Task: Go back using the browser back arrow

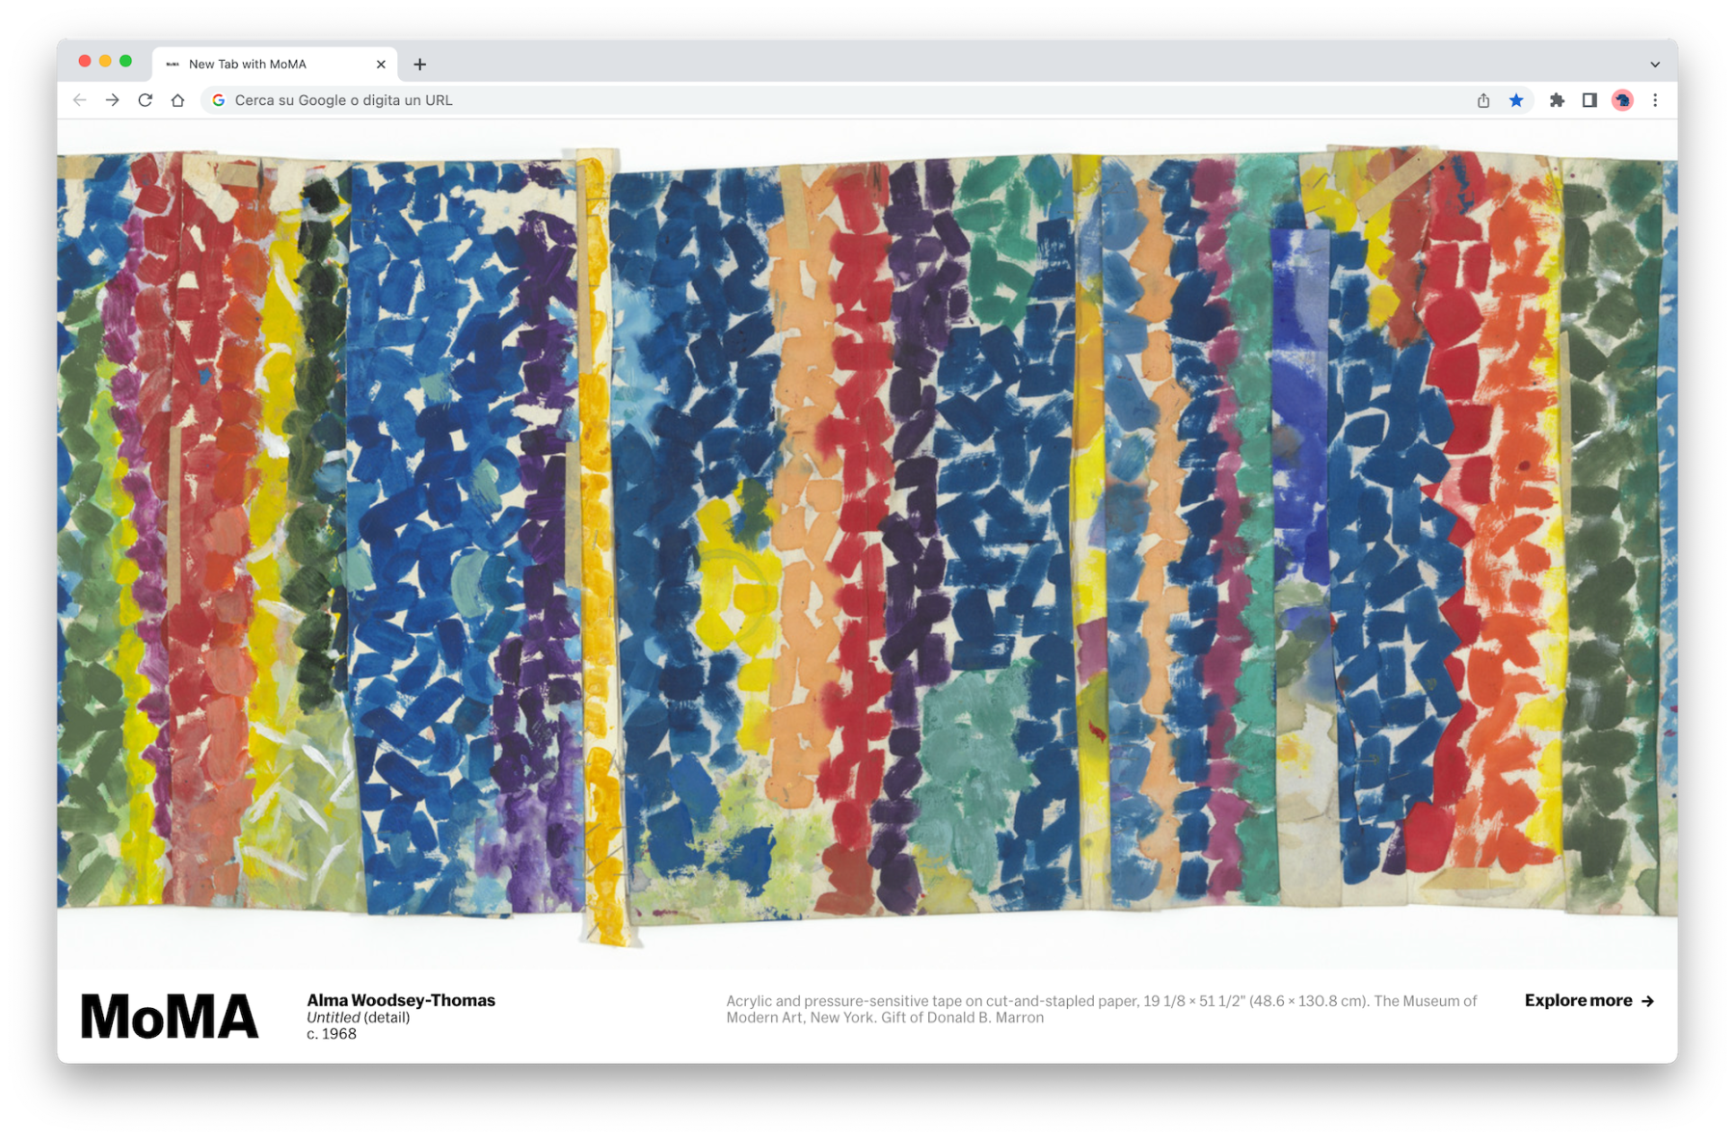Action: [x=80, y=100]
